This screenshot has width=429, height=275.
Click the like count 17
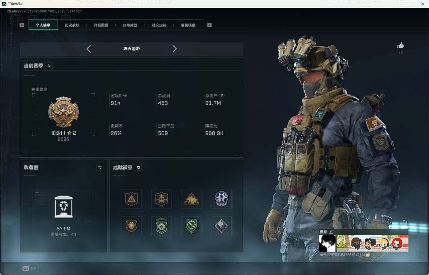tap(401, 53)
